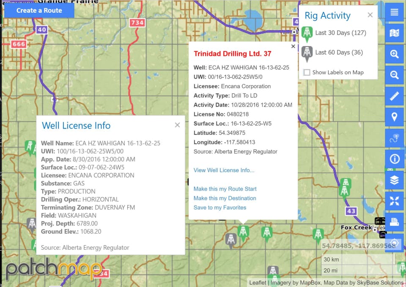Click Last 30 Days (127) label
Screen dimensions: 406x287
pyautogui.click(x=341, y=33)
